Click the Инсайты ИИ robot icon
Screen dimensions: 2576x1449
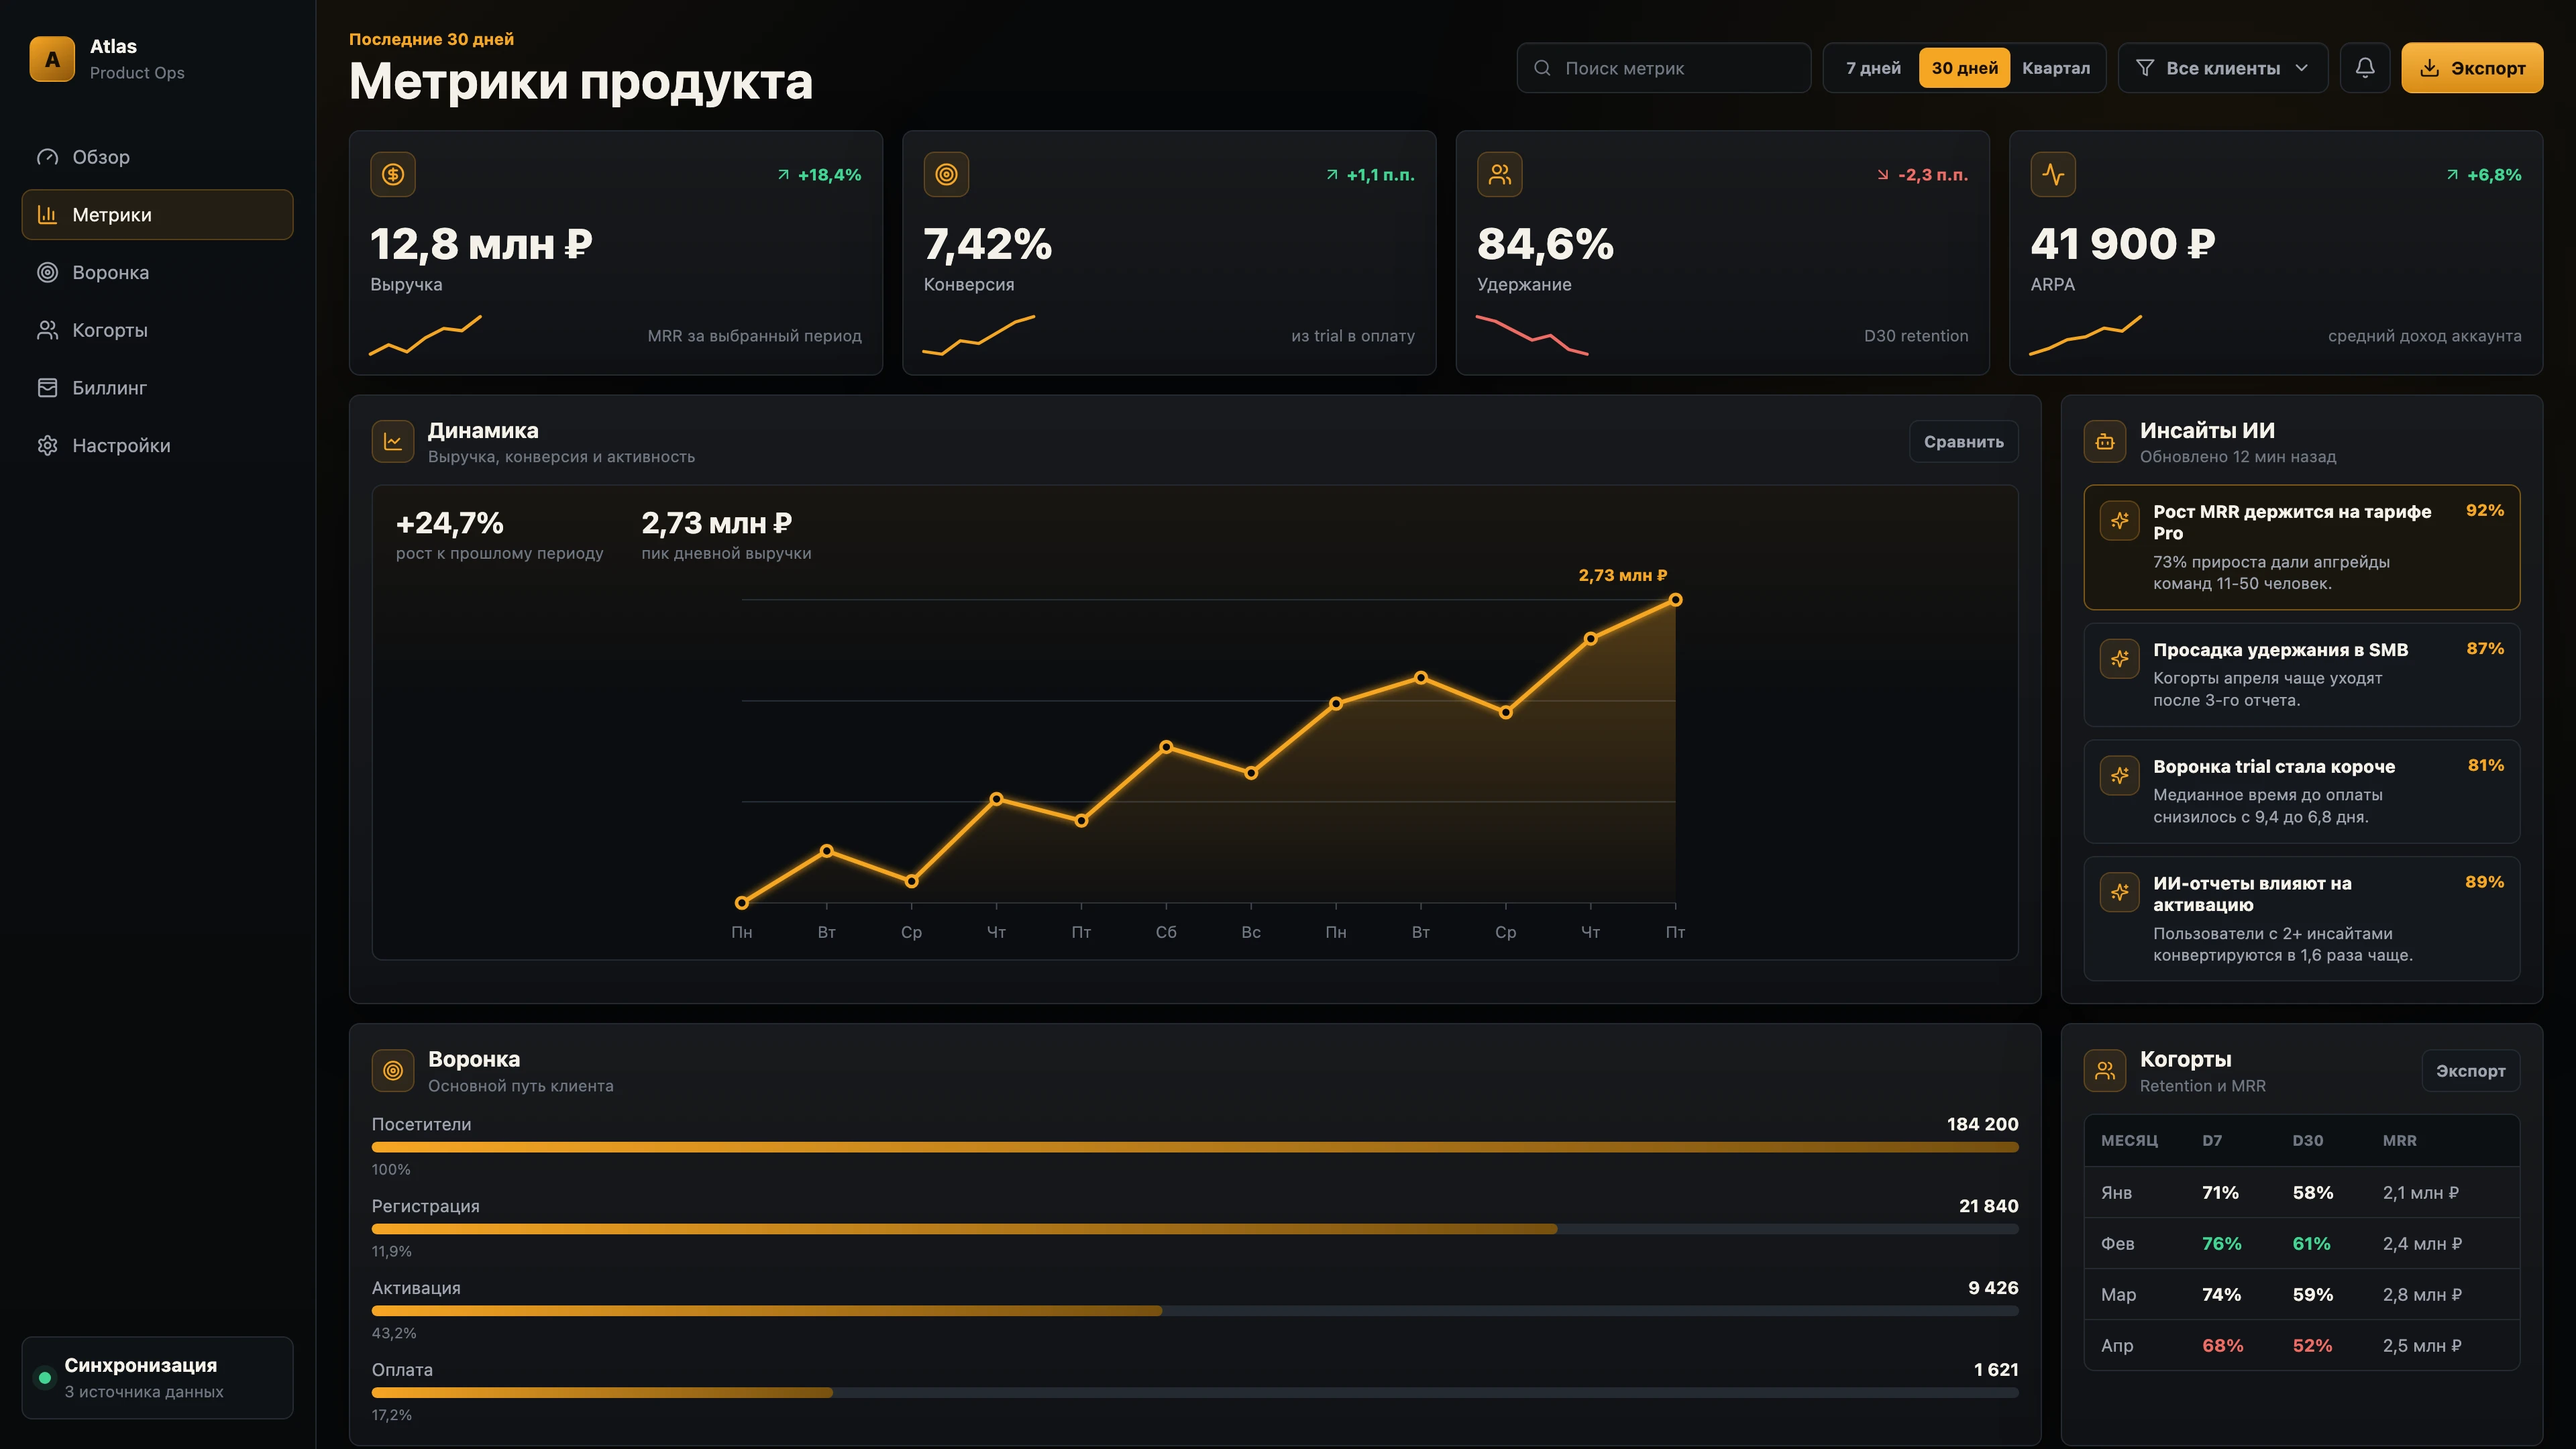pos(2105,441)
